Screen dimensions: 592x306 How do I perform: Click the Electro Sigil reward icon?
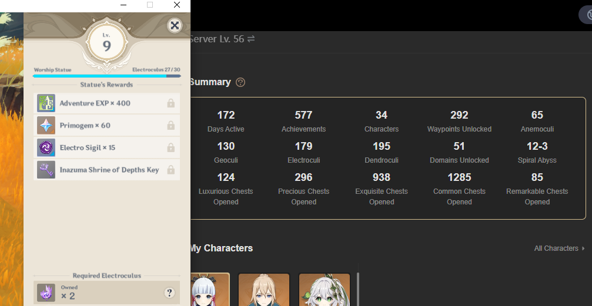point(46,148)
